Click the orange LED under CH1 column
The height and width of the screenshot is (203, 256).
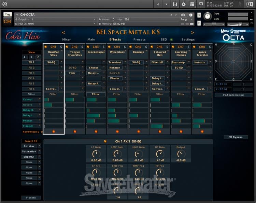(54, 131)
